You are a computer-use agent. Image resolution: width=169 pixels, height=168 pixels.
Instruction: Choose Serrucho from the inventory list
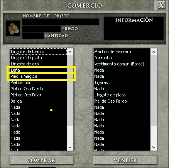coord(122,58)
